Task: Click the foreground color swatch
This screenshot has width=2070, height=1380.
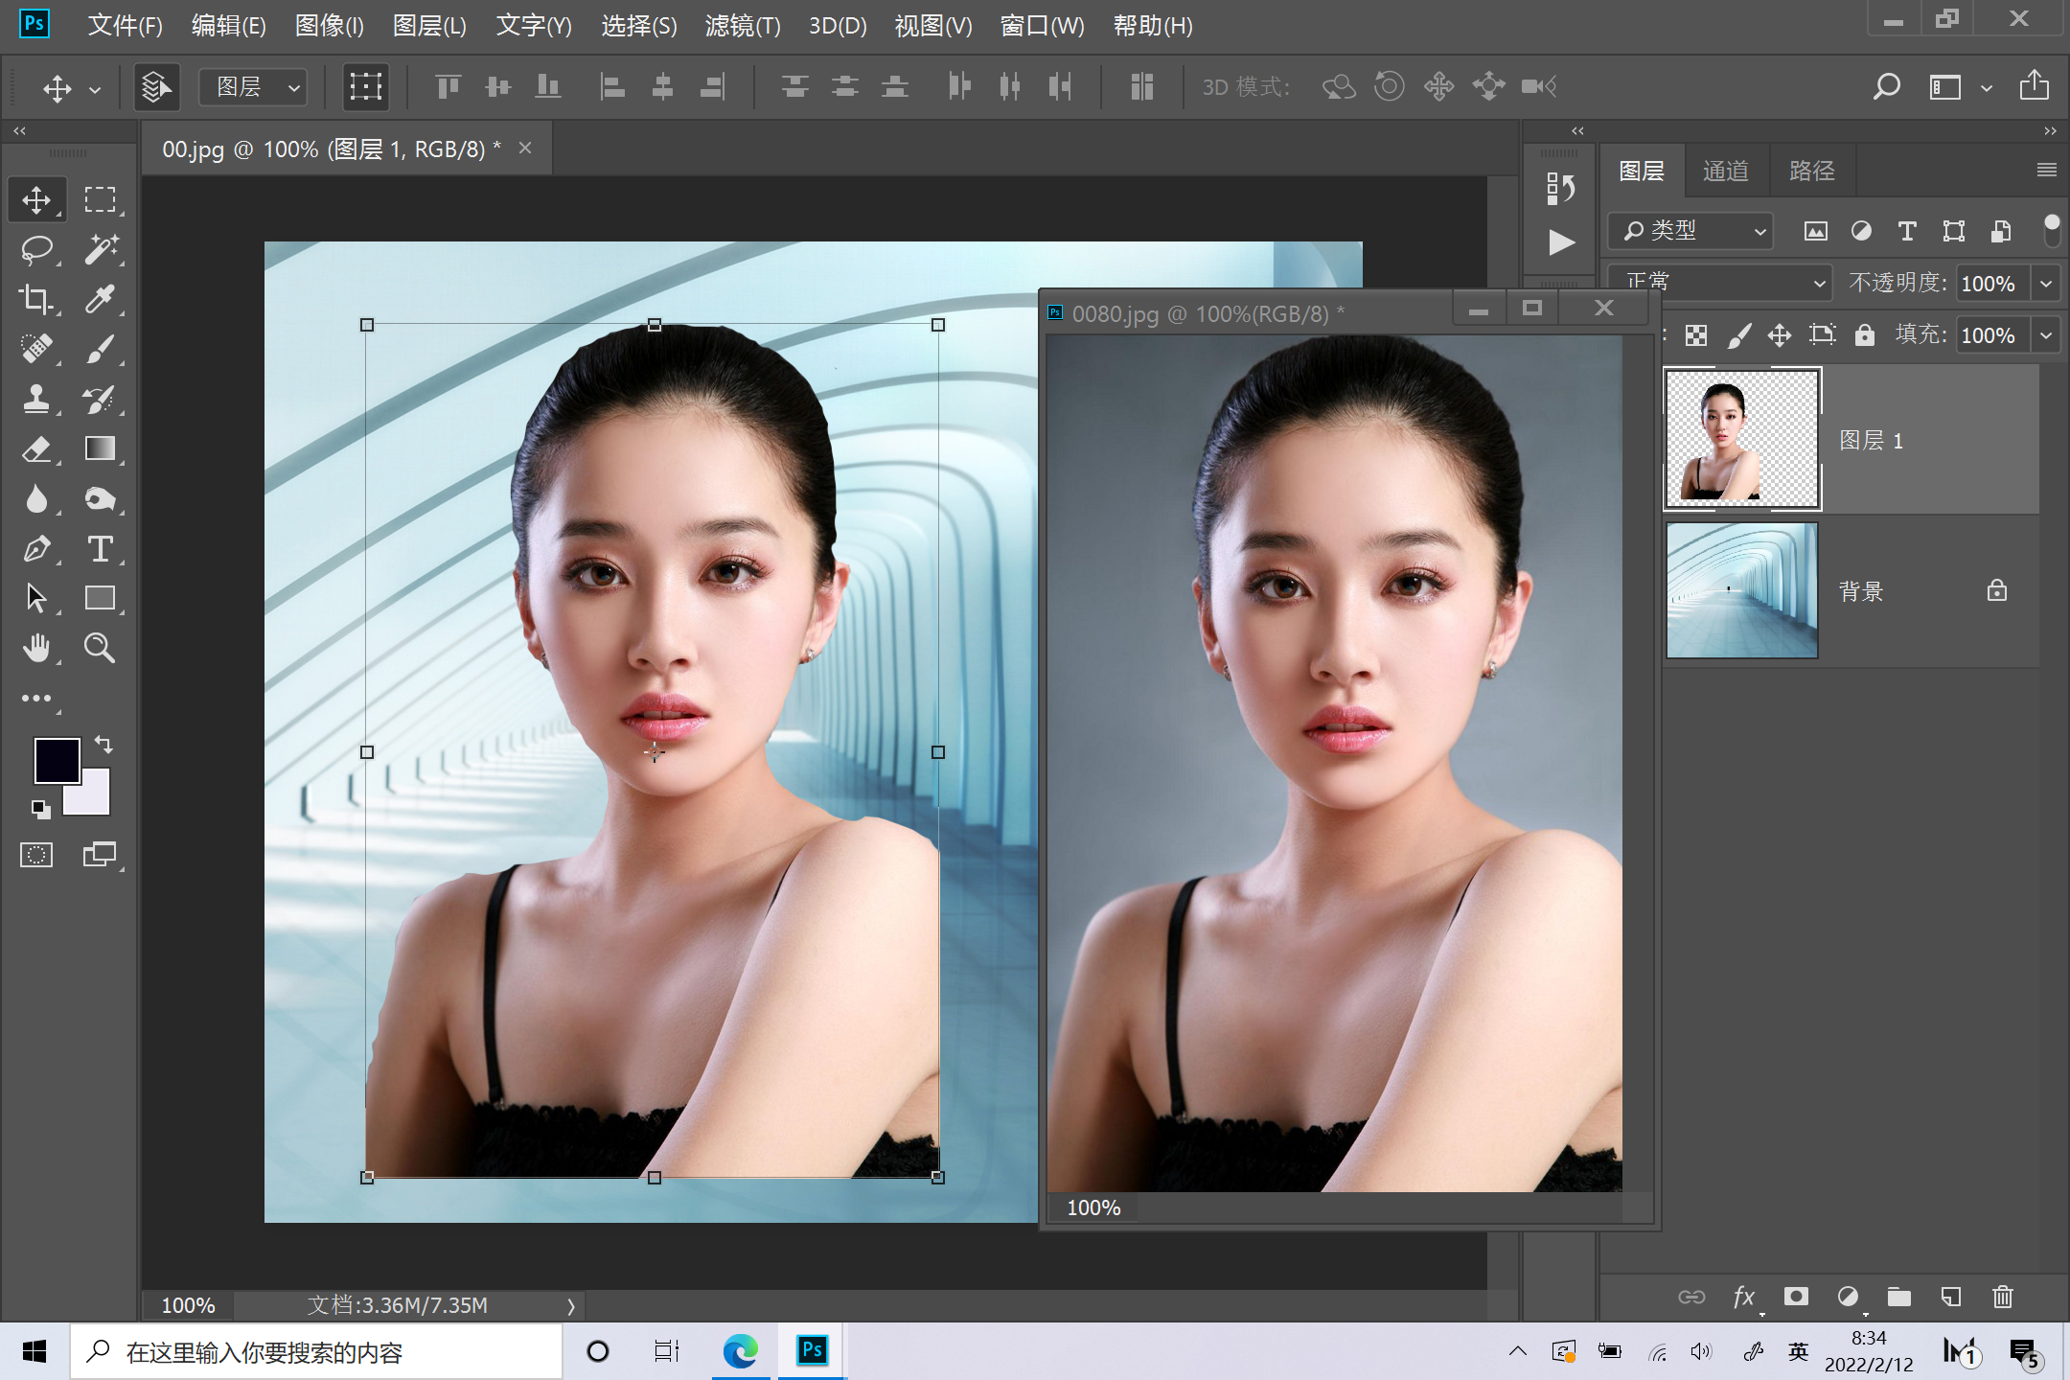Action: [57, 761]
